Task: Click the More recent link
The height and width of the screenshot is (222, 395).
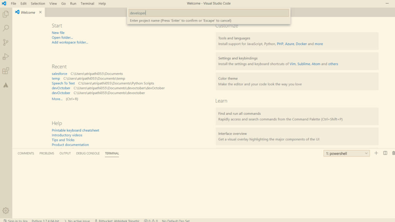Action: [57, 99]
